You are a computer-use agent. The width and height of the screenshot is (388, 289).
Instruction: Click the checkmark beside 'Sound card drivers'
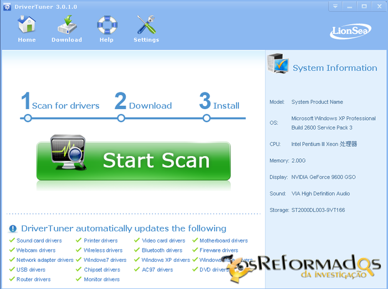pos(12,240)
